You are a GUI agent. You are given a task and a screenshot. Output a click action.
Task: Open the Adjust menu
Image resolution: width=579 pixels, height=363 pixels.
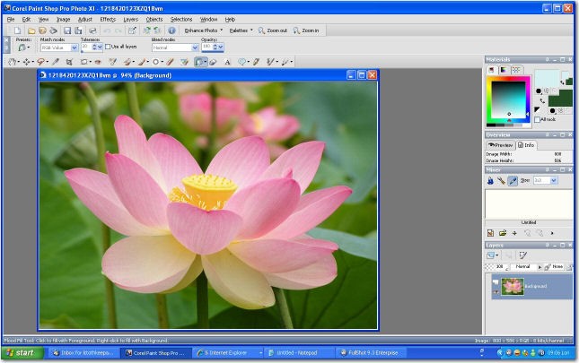(x=85, y=19)
